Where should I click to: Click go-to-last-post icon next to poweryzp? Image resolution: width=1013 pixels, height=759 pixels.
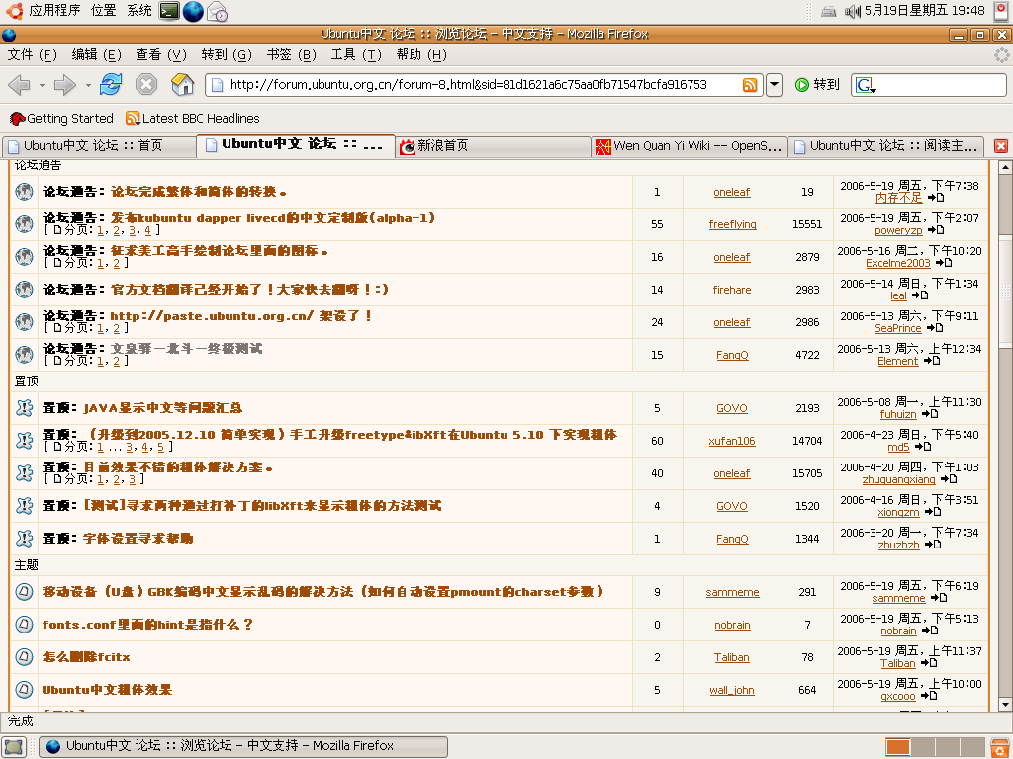point(936,230)
